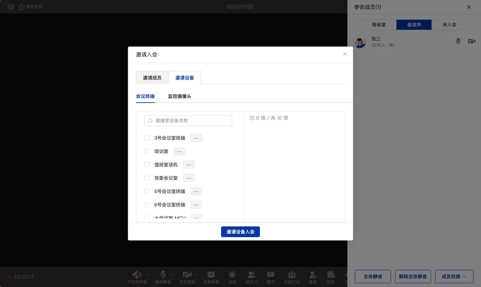Switch to the 邀请成员 tab
Screen dimensions: 481x287
[x=152, y=78]
